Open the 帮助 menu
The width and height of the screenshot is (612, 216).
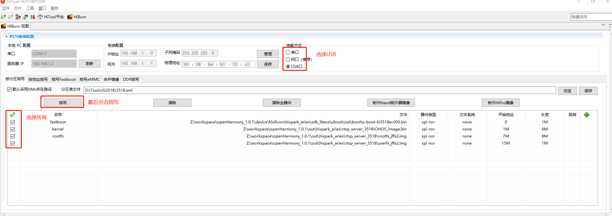pyautogui.click(x=55, y=8)
